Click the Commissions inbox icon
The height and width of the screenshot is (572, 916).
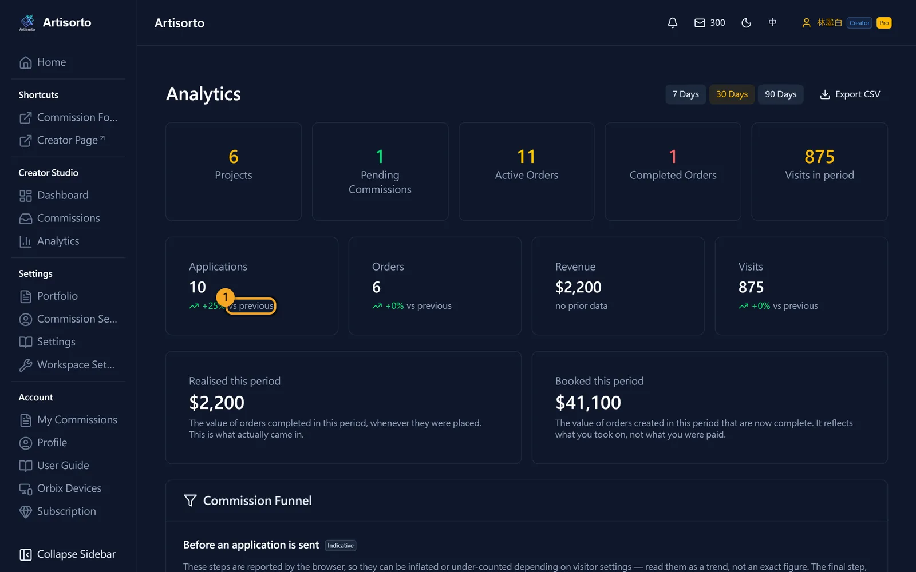(x=26, y=219)
